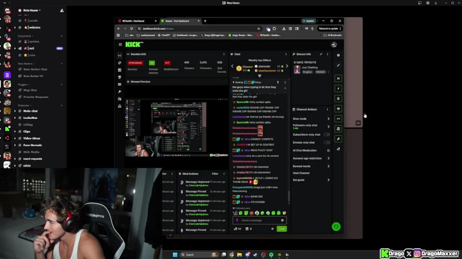Image resolution: width=462 pixels, height=259 pixels.
Task: Open the profile avatar in Kick dashboard
Action: pyautogui.click(x=334, y=45)
